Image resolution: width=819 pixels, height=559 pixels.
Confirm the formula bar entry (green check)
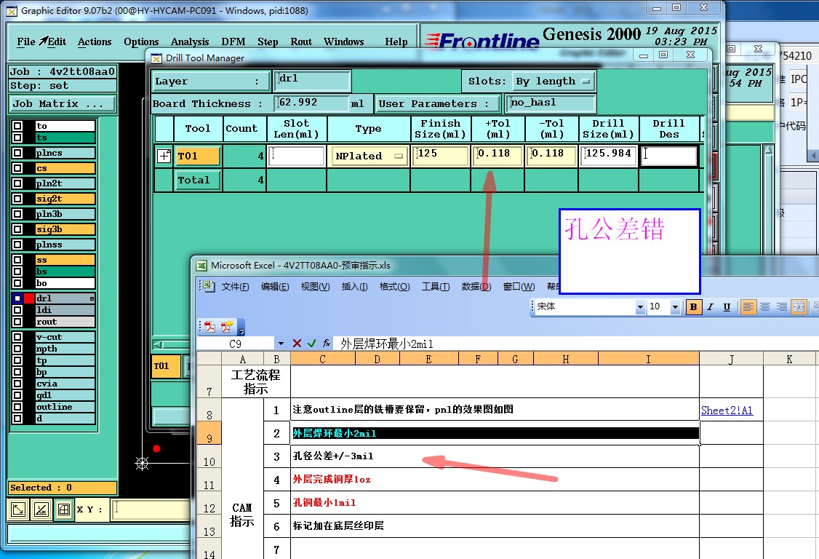tap(312, 344)
